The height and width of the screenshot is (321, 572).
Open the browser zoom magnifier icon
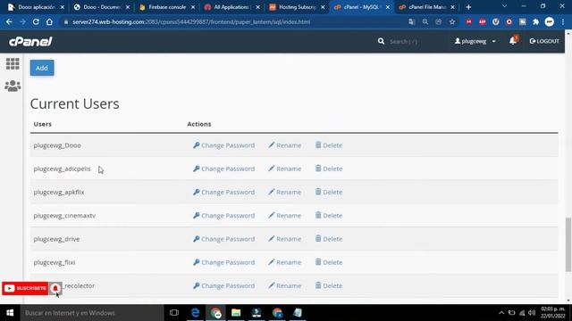[x=425, y=21]
